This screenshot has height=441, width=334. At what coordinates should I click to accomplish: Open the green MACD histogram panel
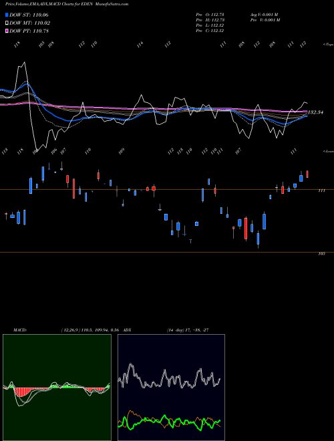pyautogui.click(x=57, y=388)
